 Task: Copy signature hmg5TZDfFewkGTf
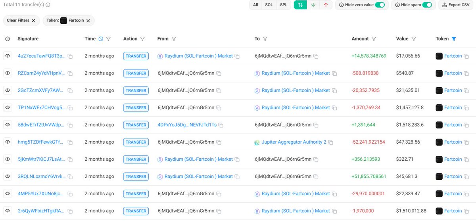point(70,142)
